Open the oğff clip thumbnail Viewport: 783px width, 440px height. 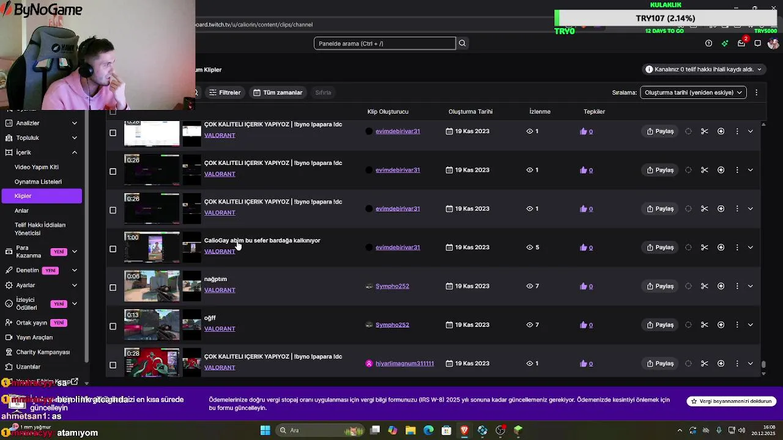click(x=152, y=324)
